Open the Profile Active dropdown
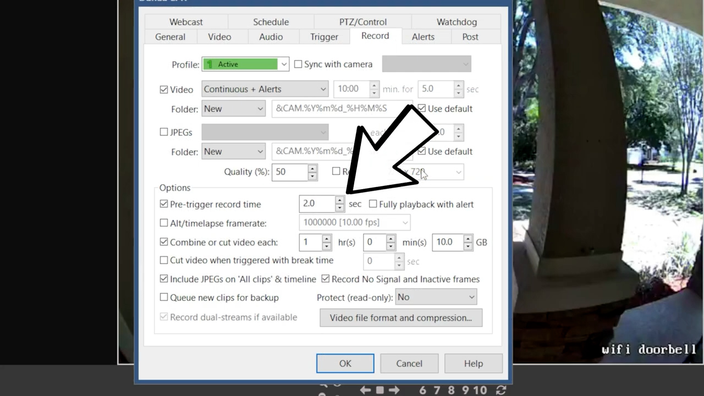This screenshot has width=704, height=396. point(245,64)
